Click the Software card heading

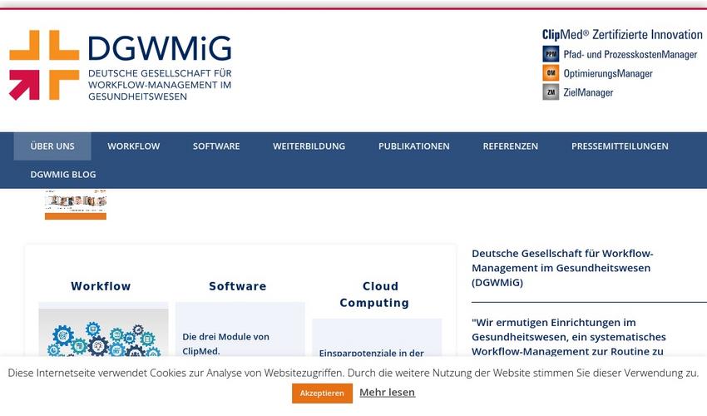(x=238, y=286)
